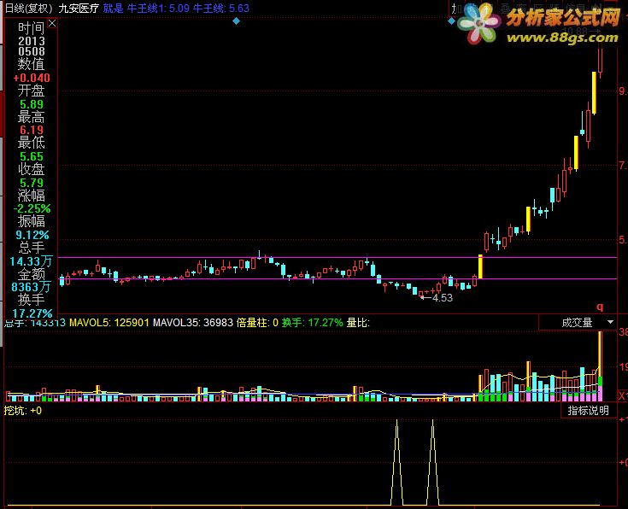
Task: Click the 金额 label
Action: [31, 274]
